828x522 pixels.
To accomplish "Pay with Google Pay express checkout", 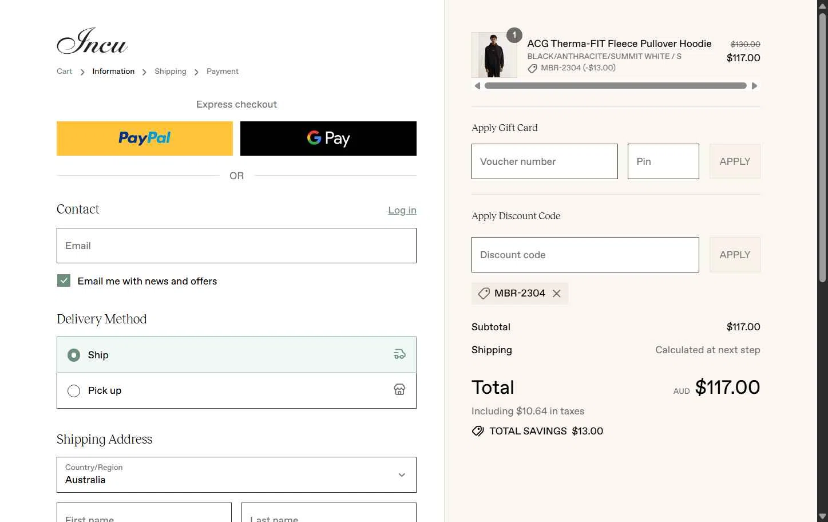I will point(328,139).
